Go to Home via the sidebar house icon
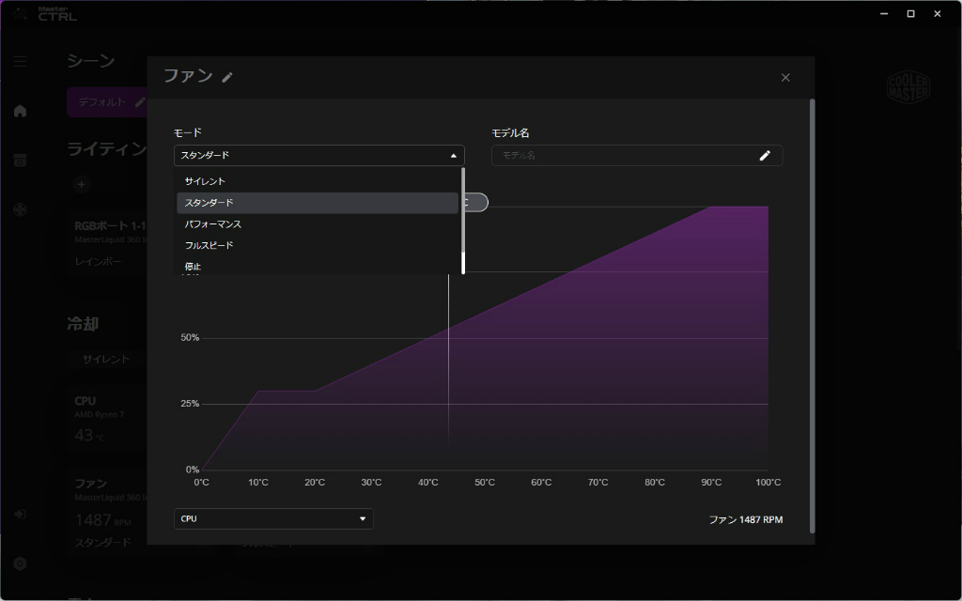 pos(21,111)
